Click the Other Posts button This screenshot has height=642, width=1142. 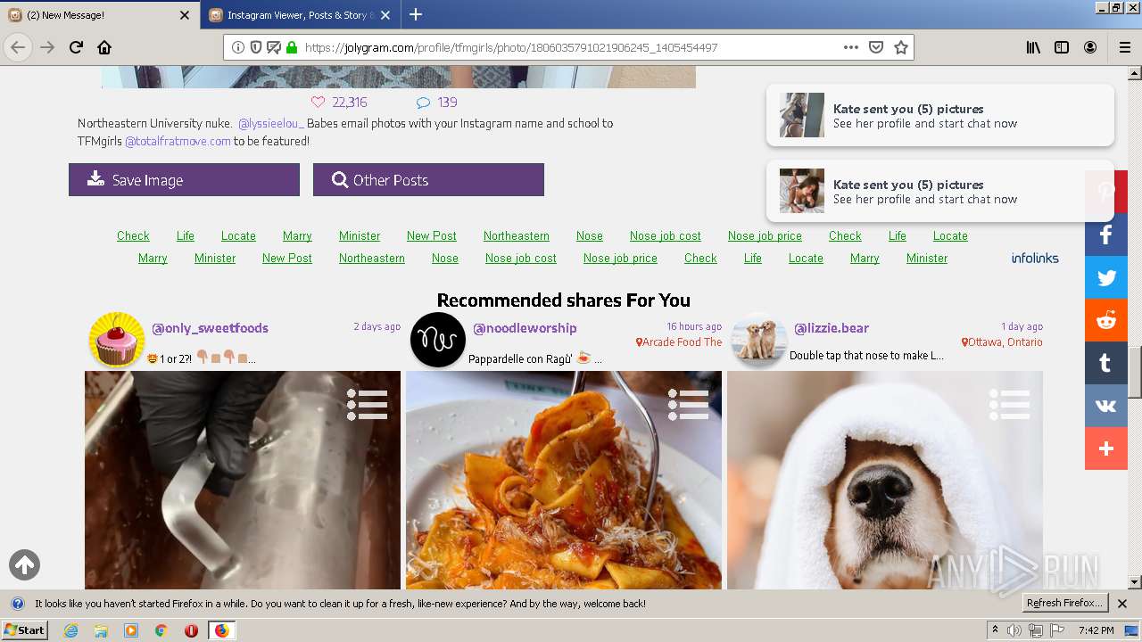click(428, 180)
